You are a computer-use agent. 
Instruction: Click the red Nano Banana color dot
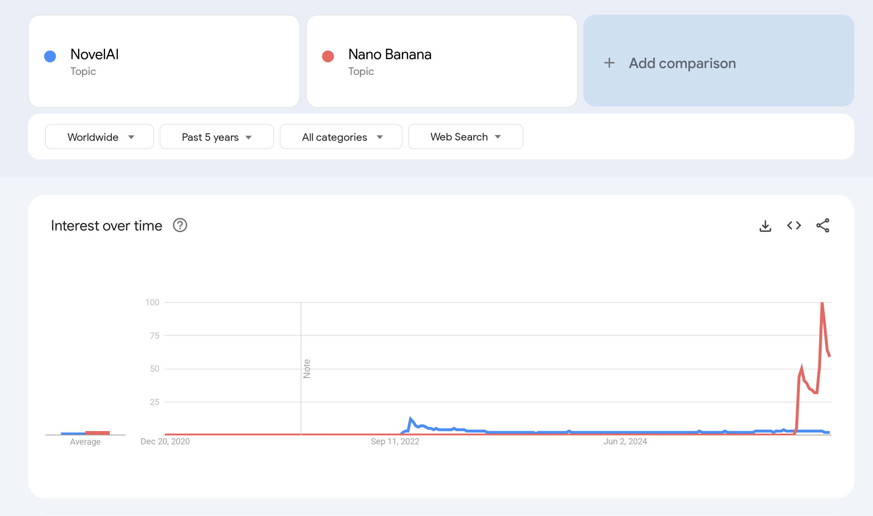click(328, 56)
